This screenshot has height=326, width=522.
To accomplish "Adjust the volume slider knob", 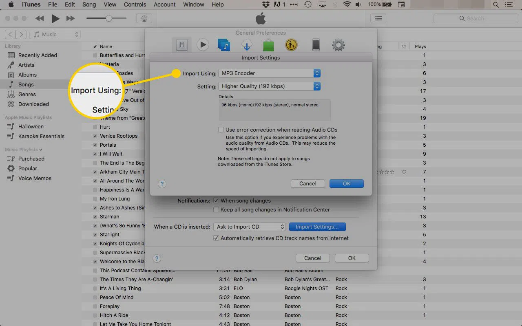I will tap(109, 18).
